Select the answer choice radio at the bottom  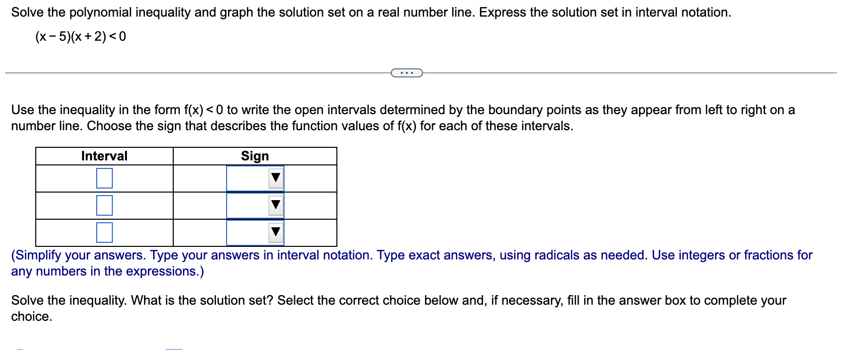pyautogui.click(x=20, y=351)
